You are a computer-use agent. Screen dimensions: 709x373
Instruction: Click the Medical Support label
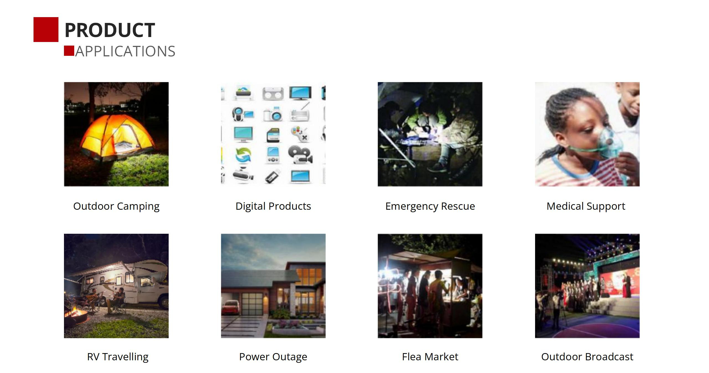586,206
